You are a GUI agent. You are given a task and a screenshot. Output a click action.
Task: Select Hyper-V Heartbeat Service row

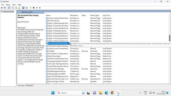click(79, 31)
